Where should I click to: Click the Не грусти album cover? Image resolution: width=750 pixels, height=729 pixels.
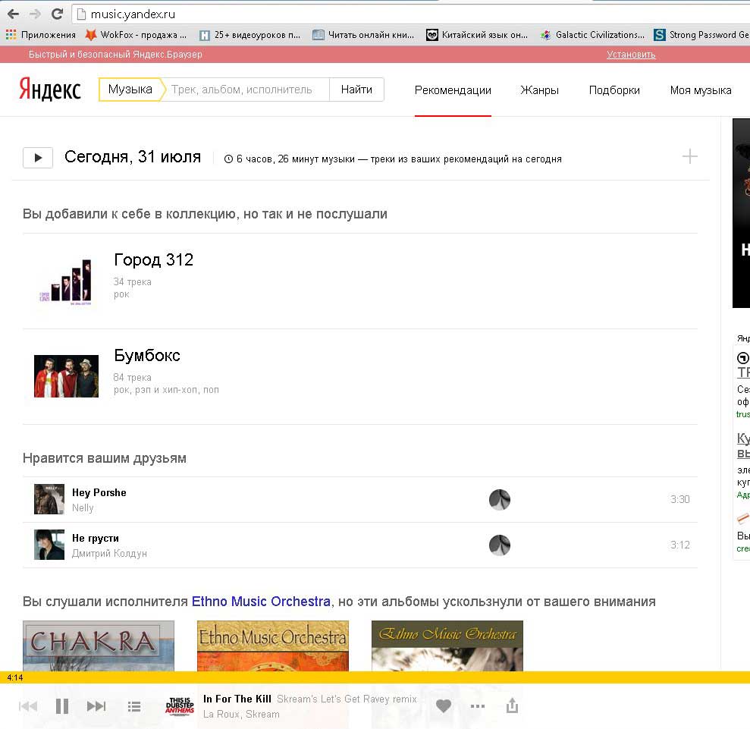pyautogui.click(x=49, y=545)
